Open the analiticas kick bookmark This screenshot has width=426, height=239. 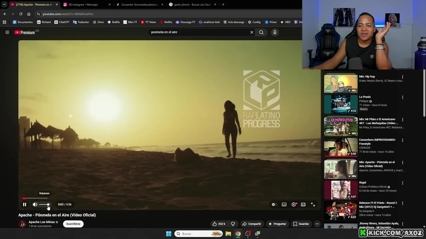[x=209, y=22]
